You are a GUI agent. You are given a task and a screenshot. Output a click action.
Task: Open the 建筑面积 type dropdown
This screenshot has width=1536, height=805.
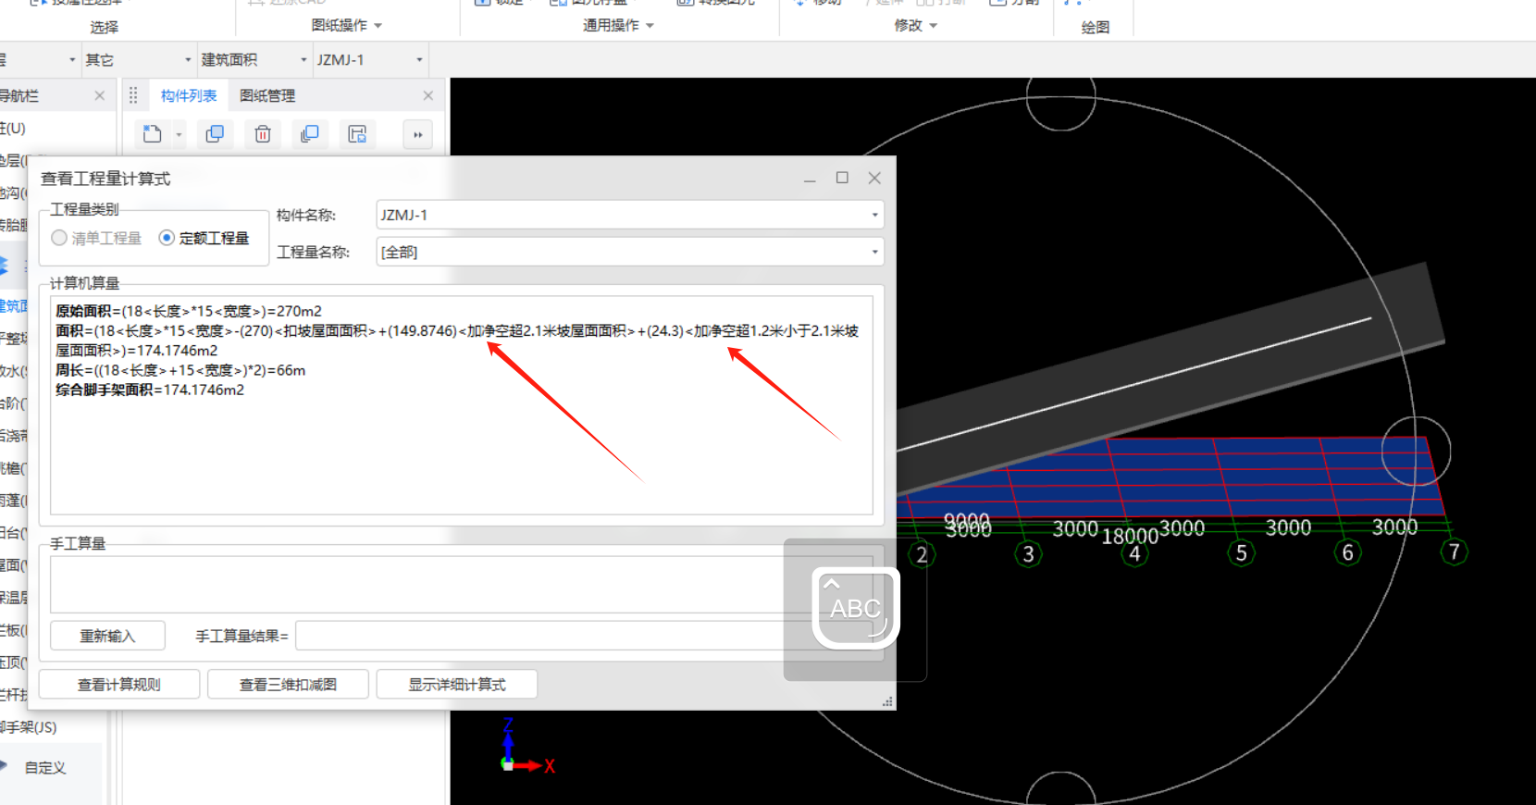254,60
